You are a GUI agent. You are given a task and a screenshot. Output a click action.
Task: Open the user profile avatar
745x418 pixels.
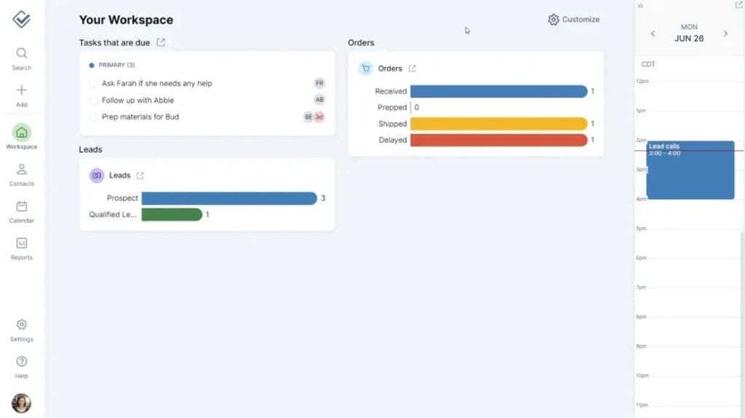coord(21,403)
